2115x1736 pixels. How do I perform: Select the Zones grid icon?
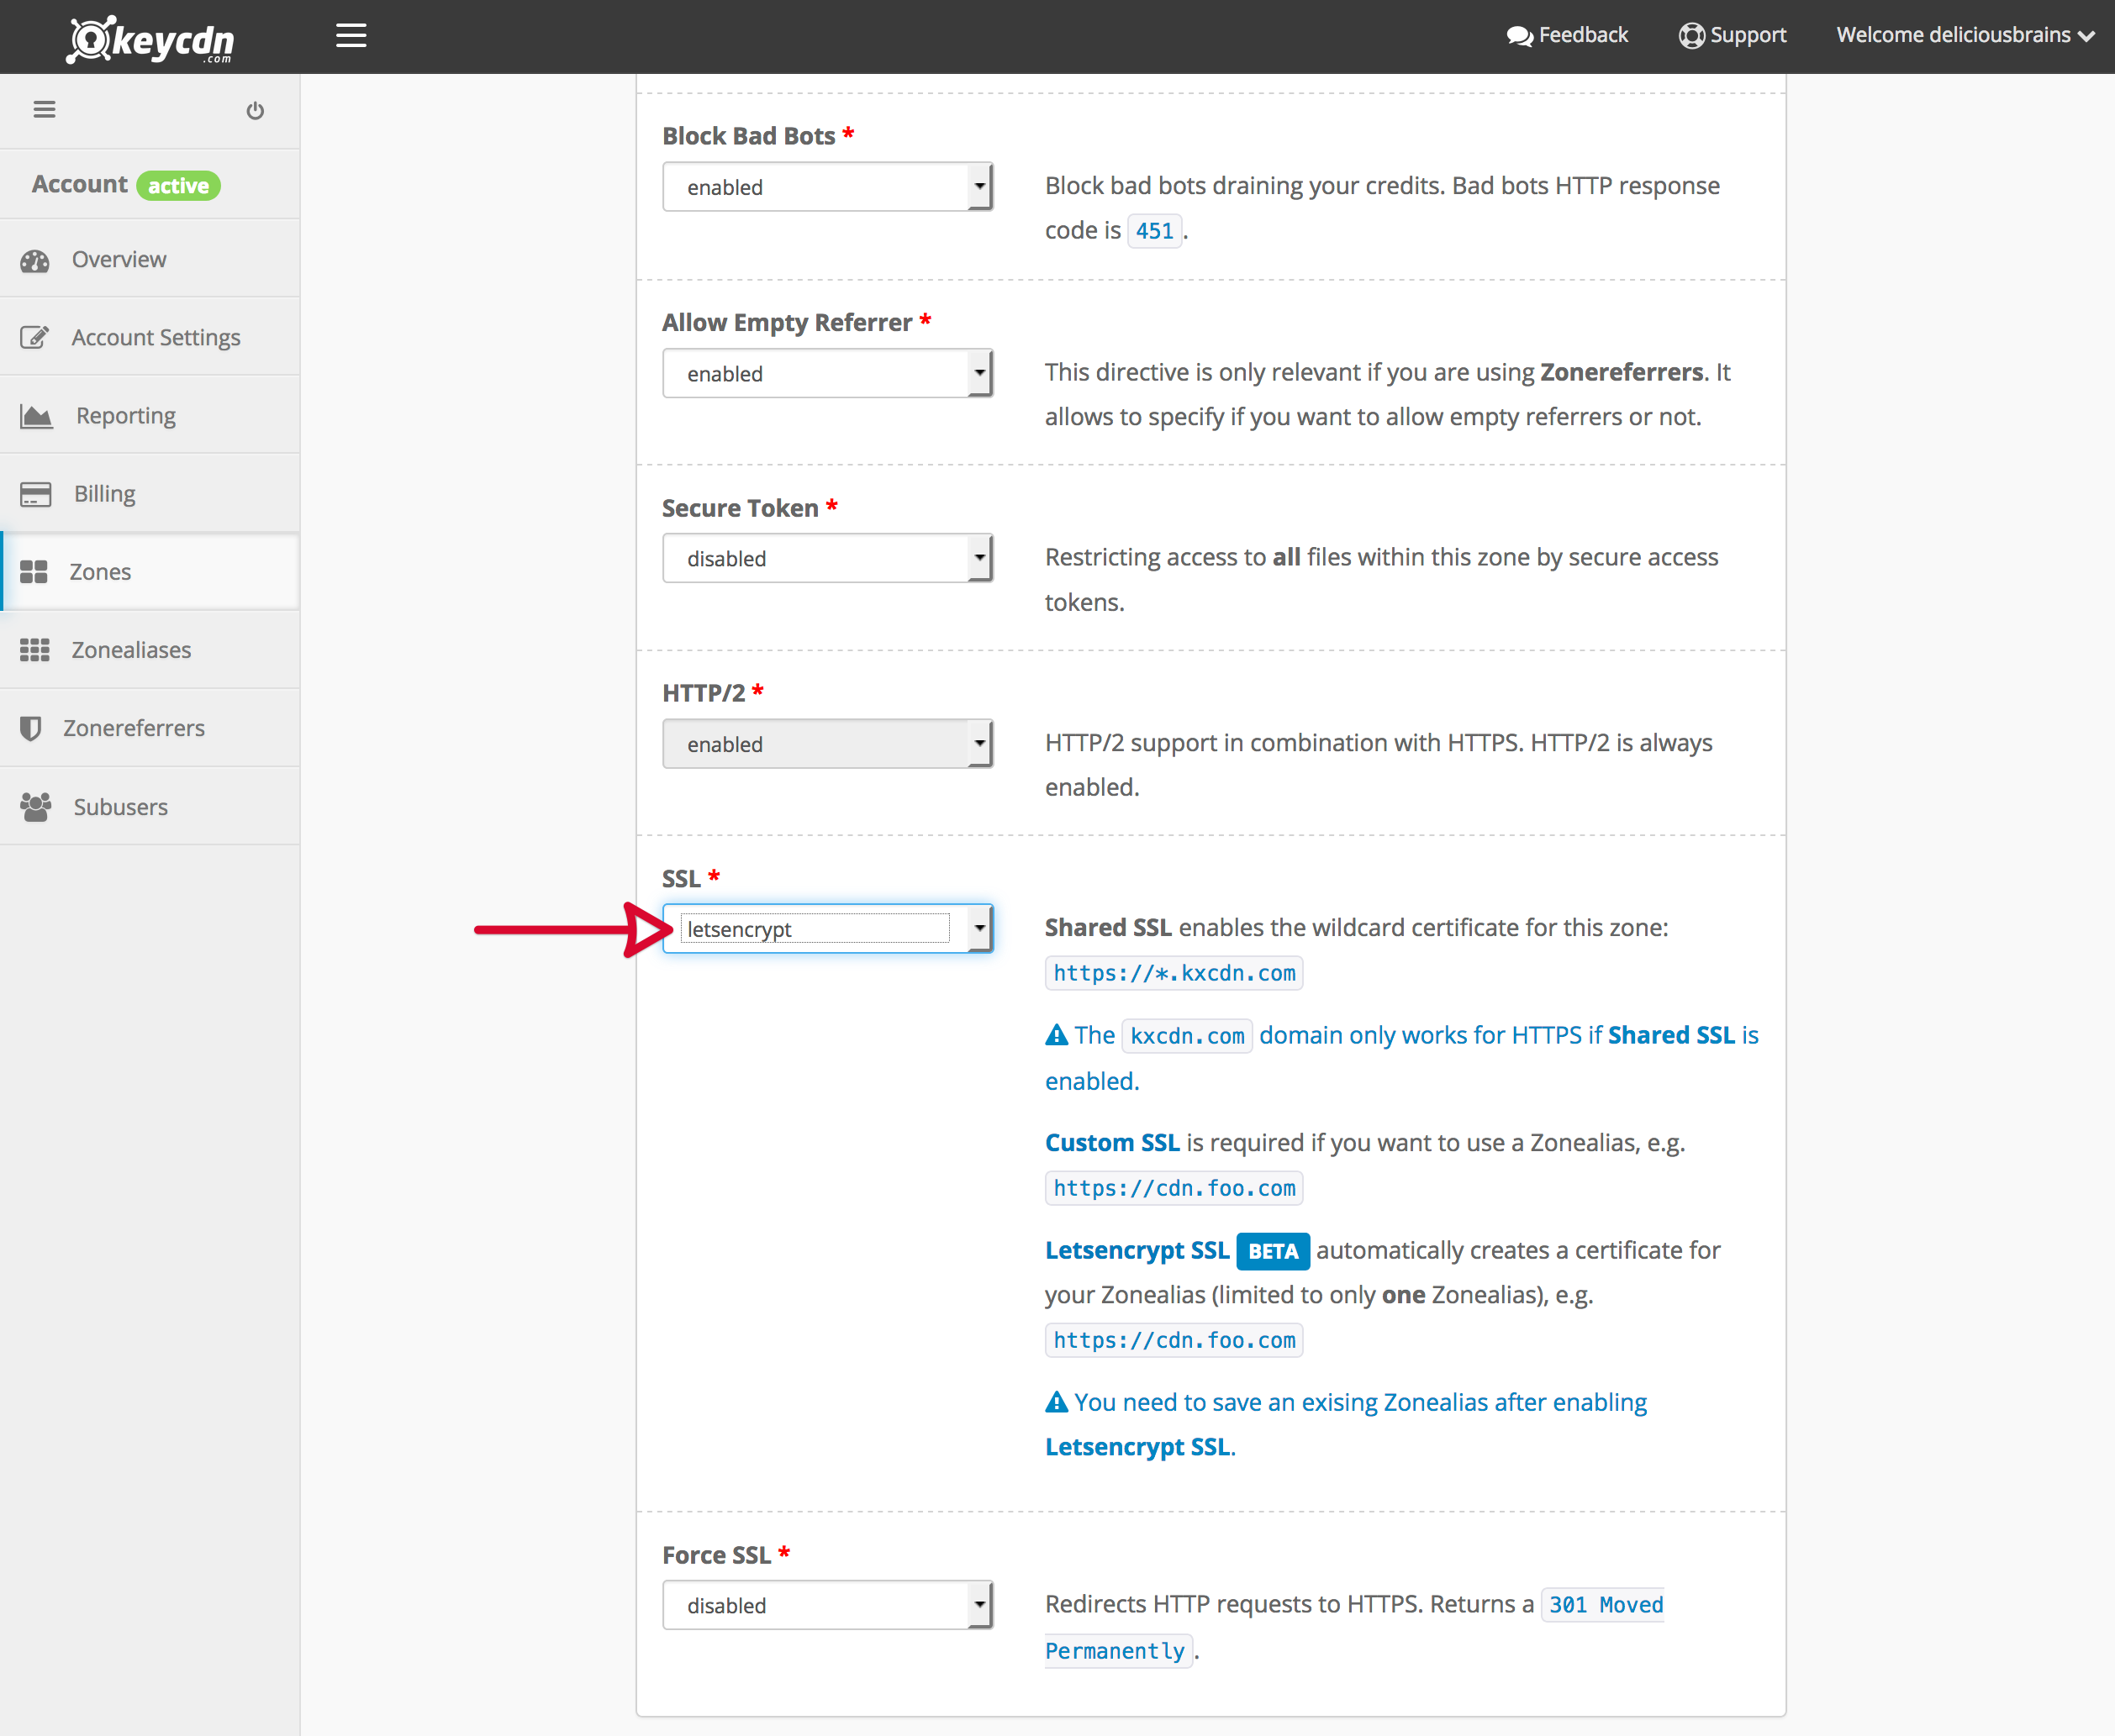point(35,571)
